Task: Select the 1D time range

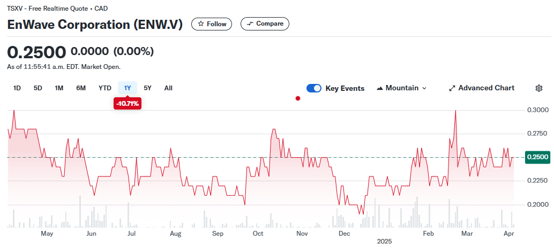Action: [17, 88]
